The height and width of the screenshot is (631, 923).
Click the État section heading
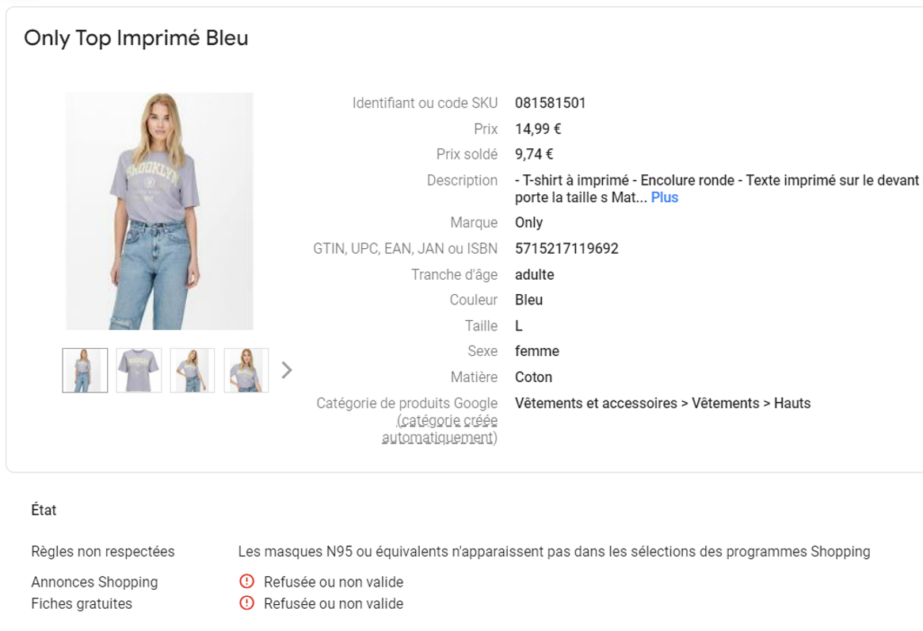point(44,511)
